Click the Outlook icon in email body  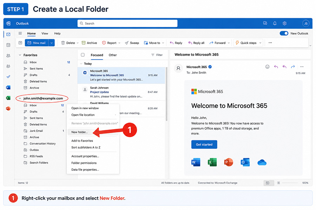point(245,162)
